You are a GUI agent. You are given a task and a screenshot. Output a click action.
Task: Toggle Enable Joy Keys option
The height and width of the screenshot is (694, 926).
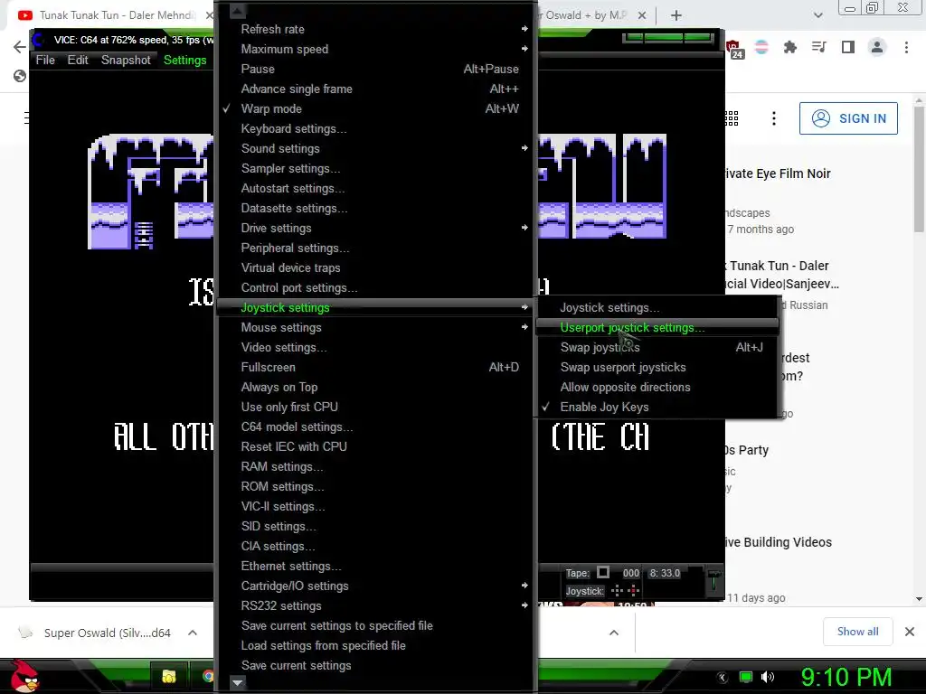click(657, 407)
